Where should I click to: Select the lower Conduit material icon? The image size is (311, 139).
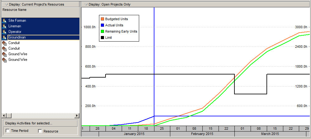(x=4, y=48)
